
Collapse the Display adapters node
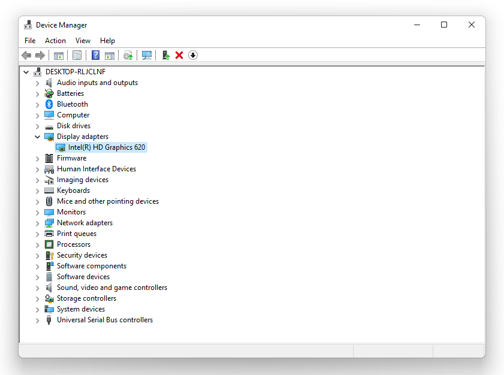(38, 137)
